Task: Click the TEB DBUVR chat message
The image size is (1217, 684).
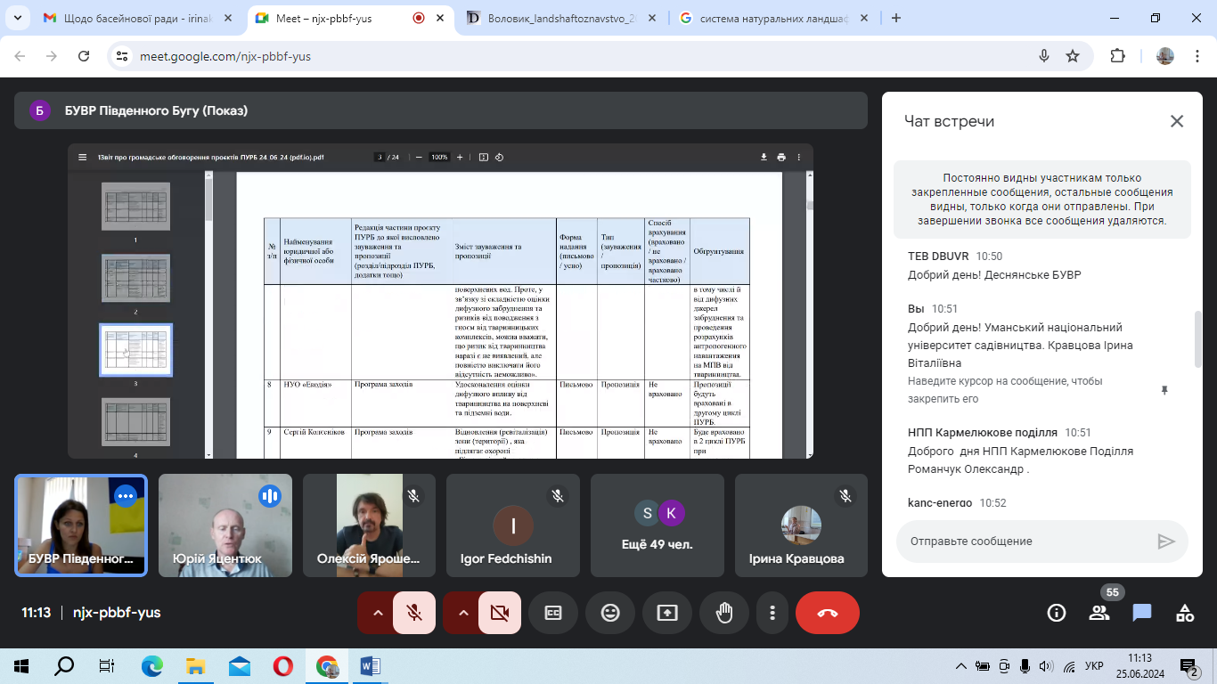Action: (994, 275)
